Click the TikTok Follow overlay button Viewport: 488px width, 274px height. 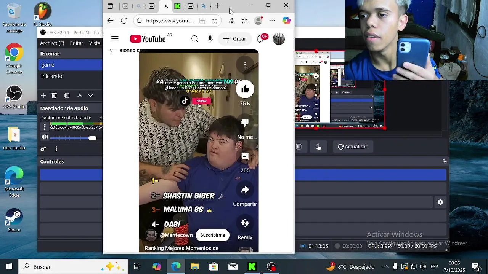(201, 101)
